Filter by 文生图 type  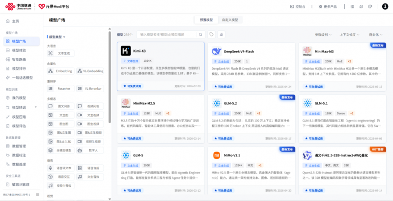[60, 115]
